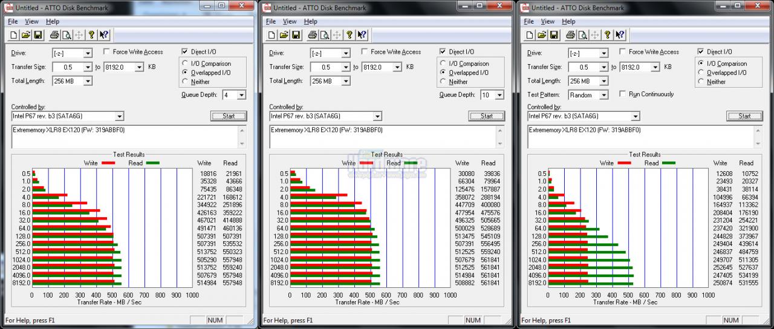Click ATTO title bar app icon in middle window
Image resolution: width=774 pixels, height=329 pixels.
[x=267, y=7]
